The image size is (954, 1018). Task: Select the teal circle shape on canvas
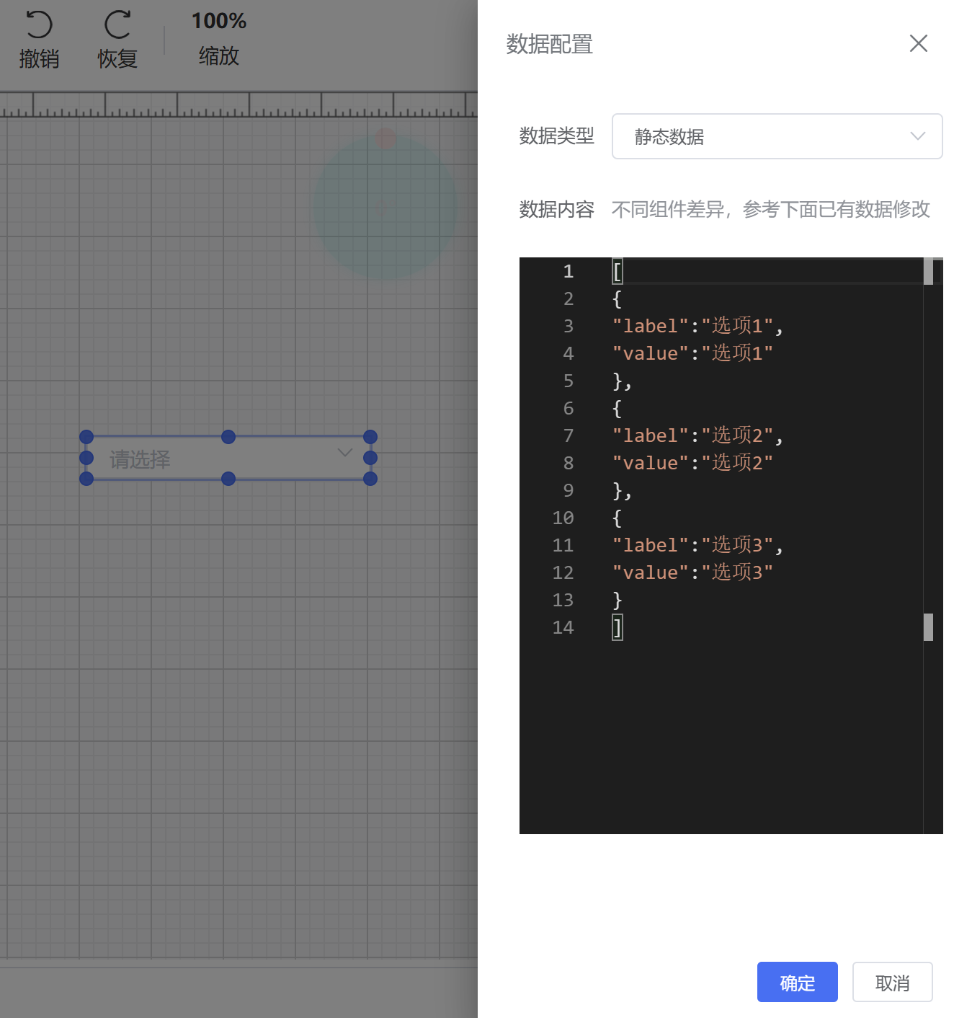click(x=385, y=216)
